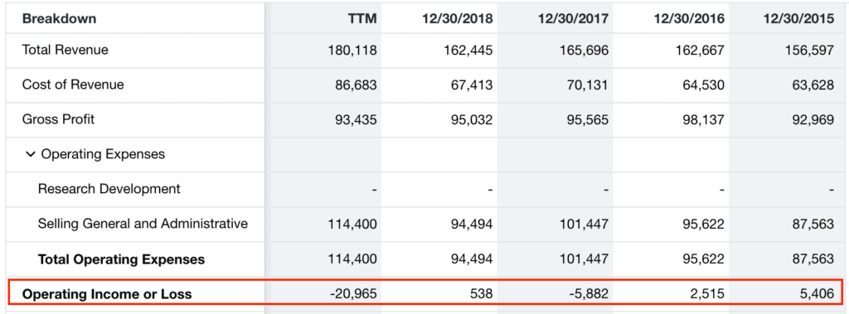Viewport: 849px width, 314px height.
Task: Click 2015 Gross Profit value 92,969
Action: click(x=813, y=119)
